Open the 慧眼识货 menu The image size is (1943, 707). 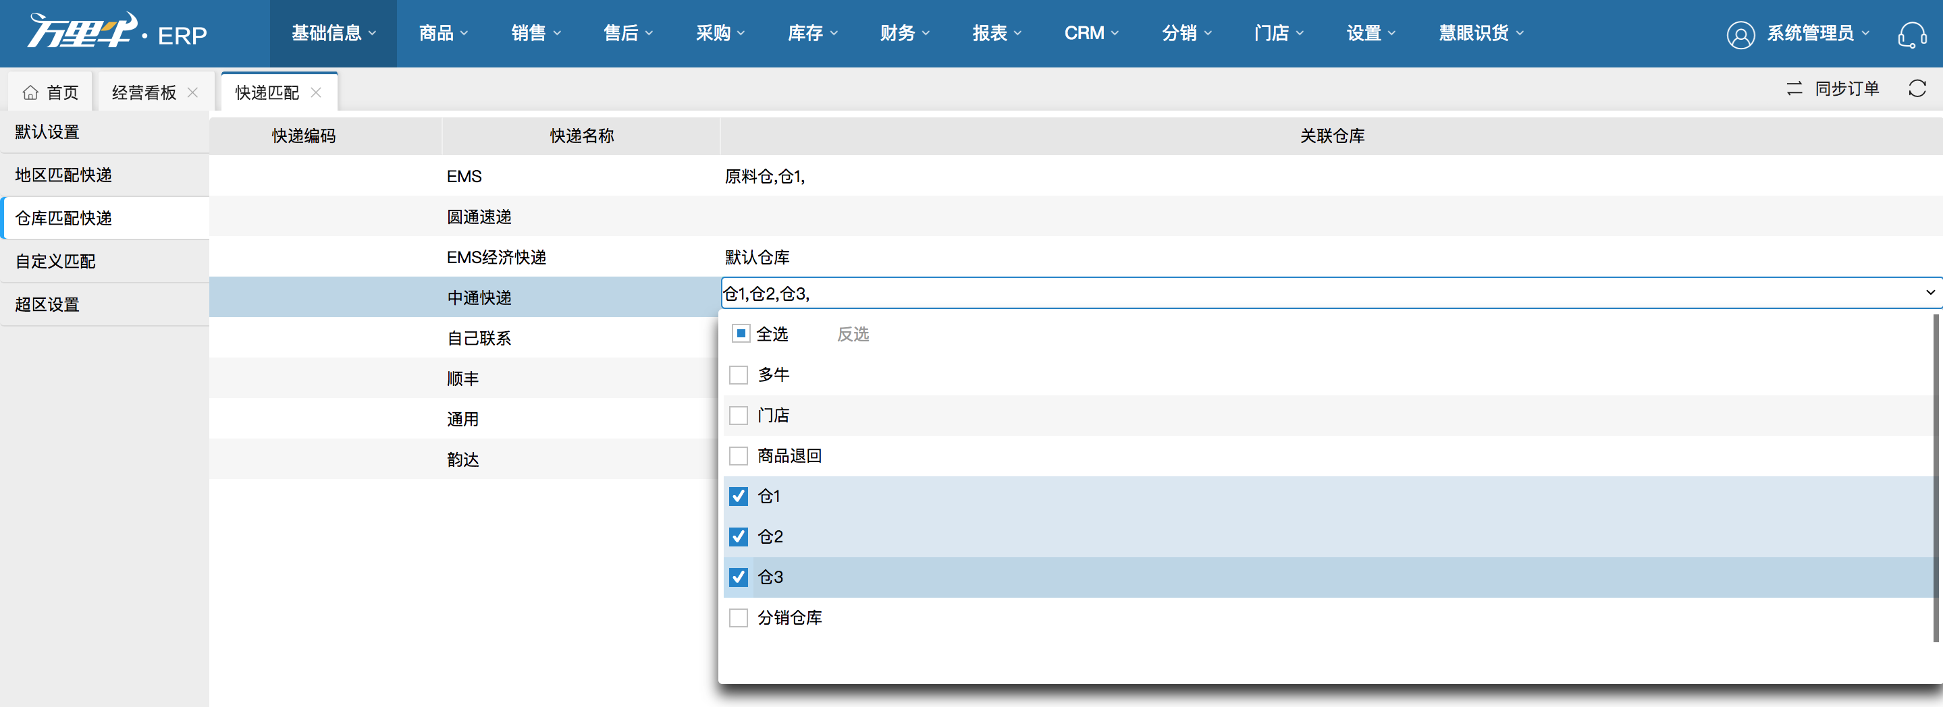(x=1481, y=33)
